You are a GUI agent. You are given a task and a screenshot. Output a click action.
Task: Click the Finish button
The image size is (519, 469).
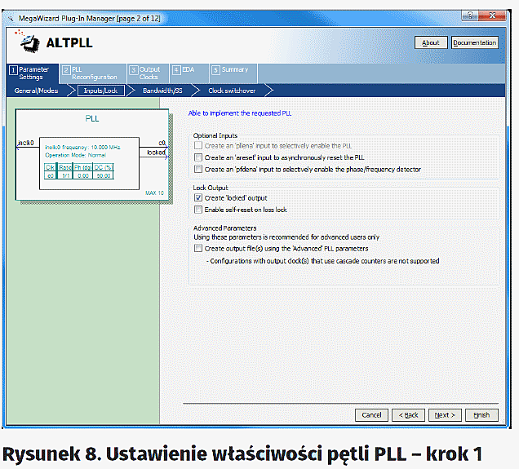pos(481,414)
